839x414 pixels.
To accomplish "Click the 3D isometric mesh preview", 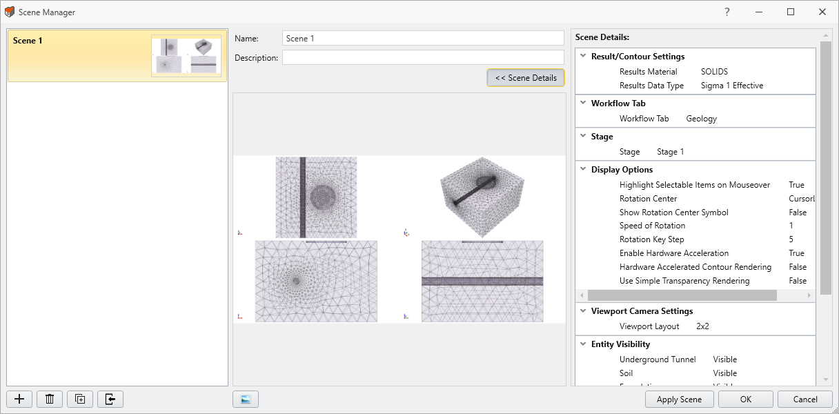I will tap(483, 197).
